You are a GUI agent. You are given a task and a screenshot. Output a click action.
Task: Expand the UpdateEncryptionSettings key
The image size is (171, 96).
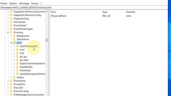14,74
